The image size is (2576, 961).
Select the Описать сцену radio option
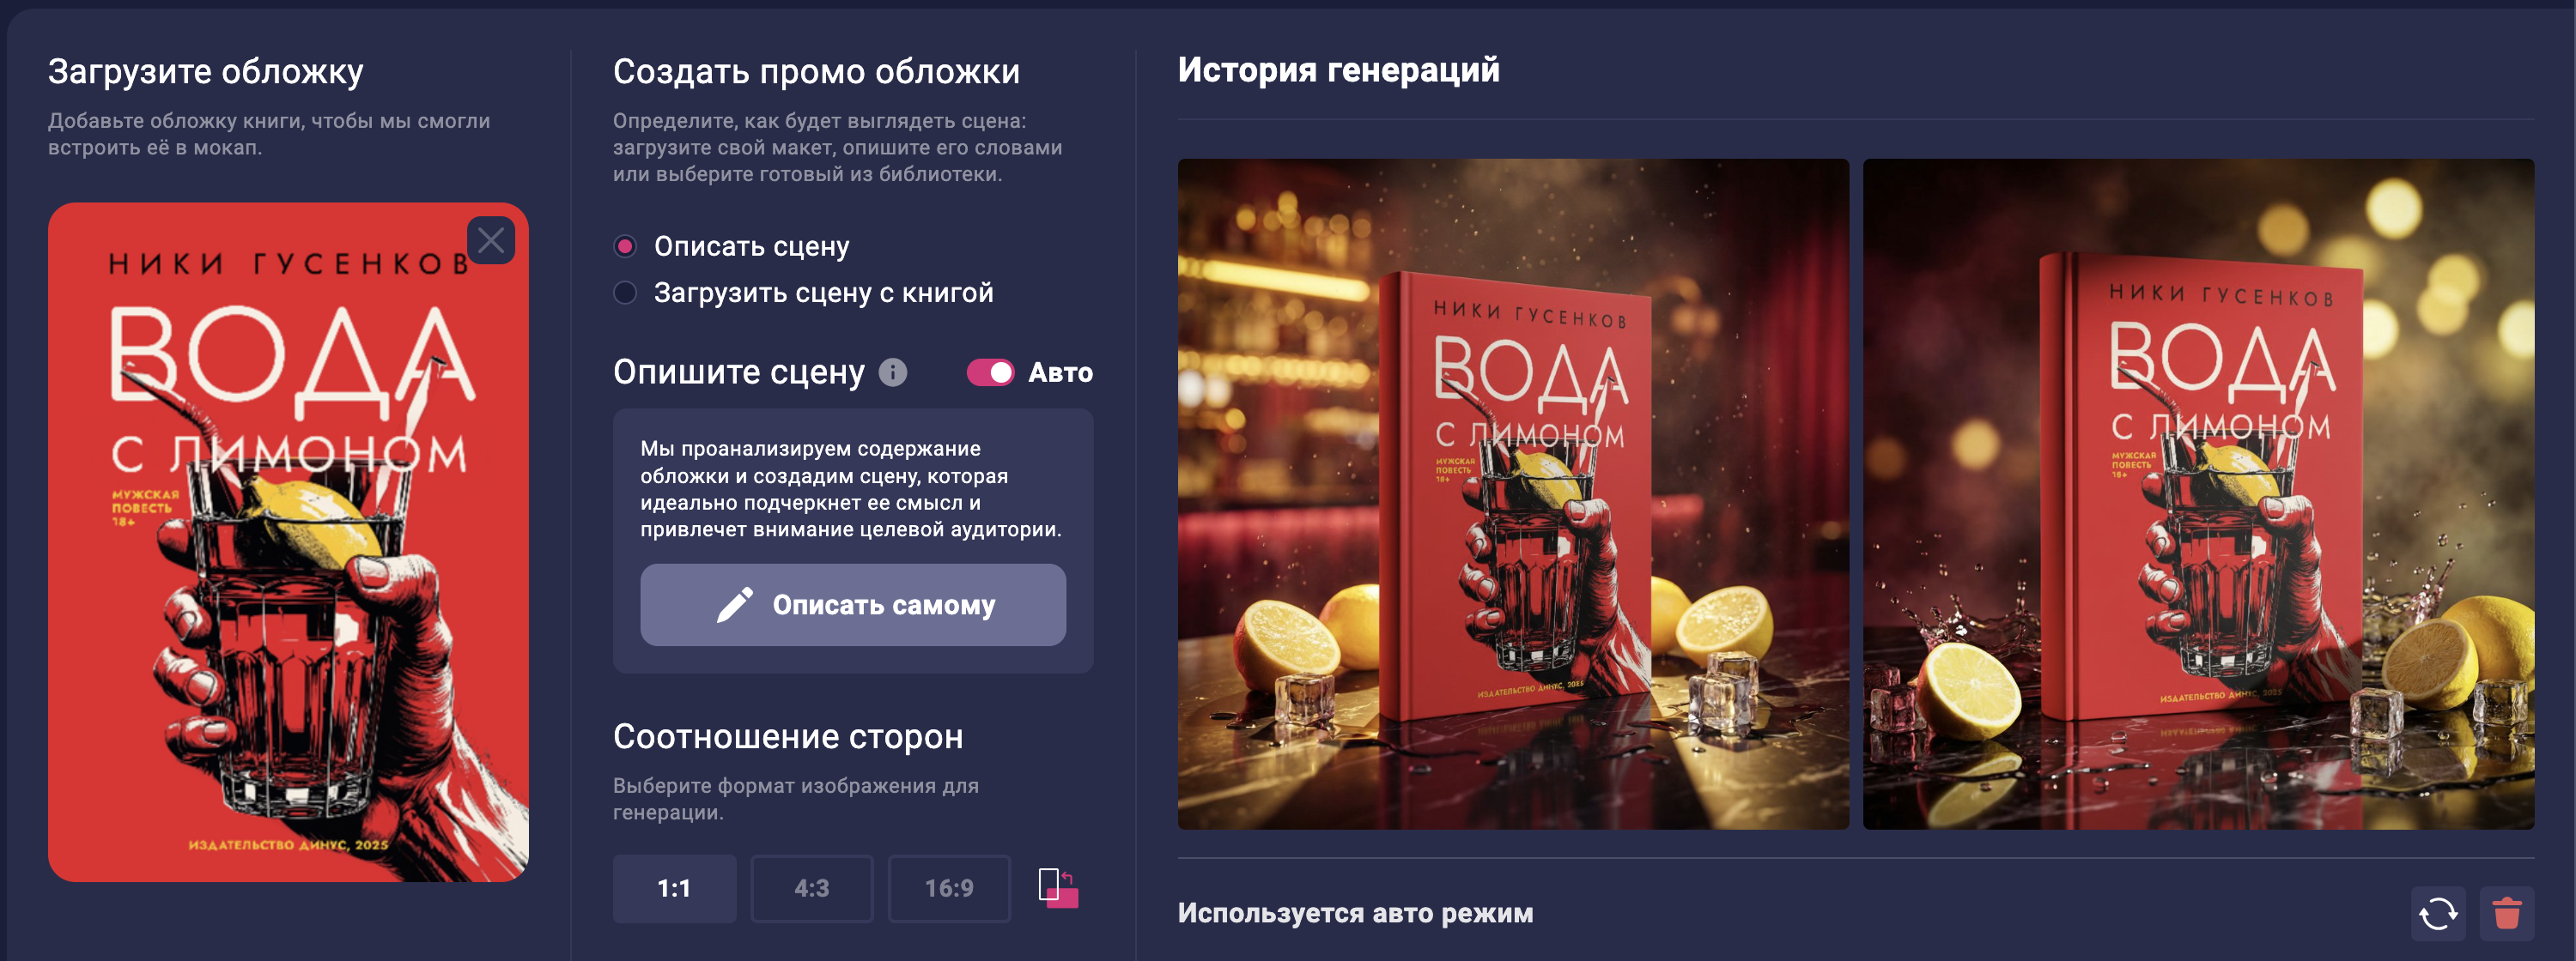[625, 247]
